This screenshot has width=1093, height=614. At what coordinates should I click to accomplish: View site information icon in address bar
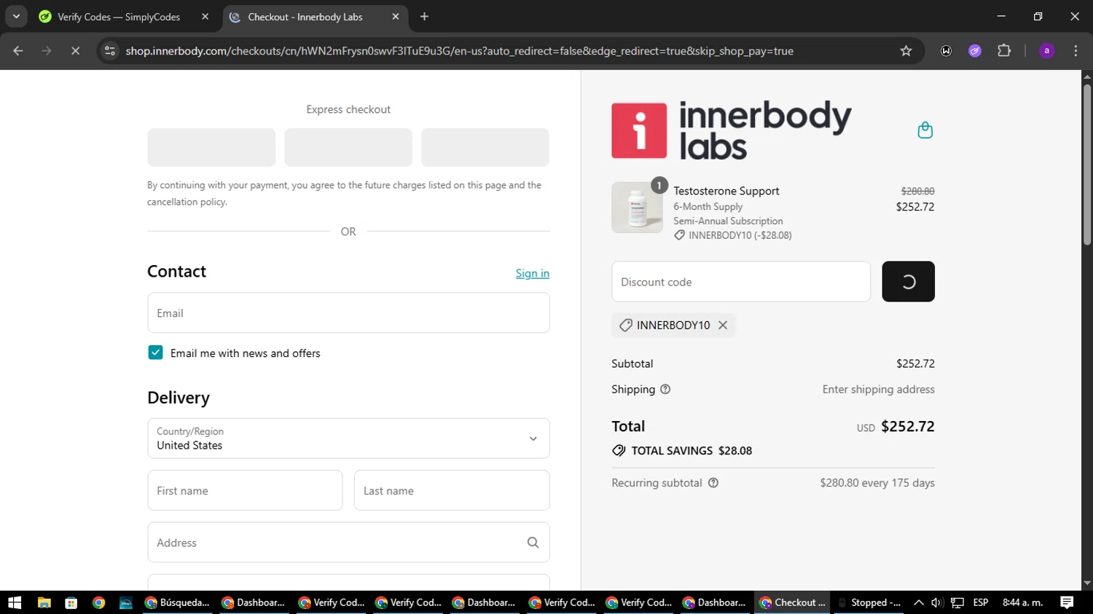(x=110, y=51)
